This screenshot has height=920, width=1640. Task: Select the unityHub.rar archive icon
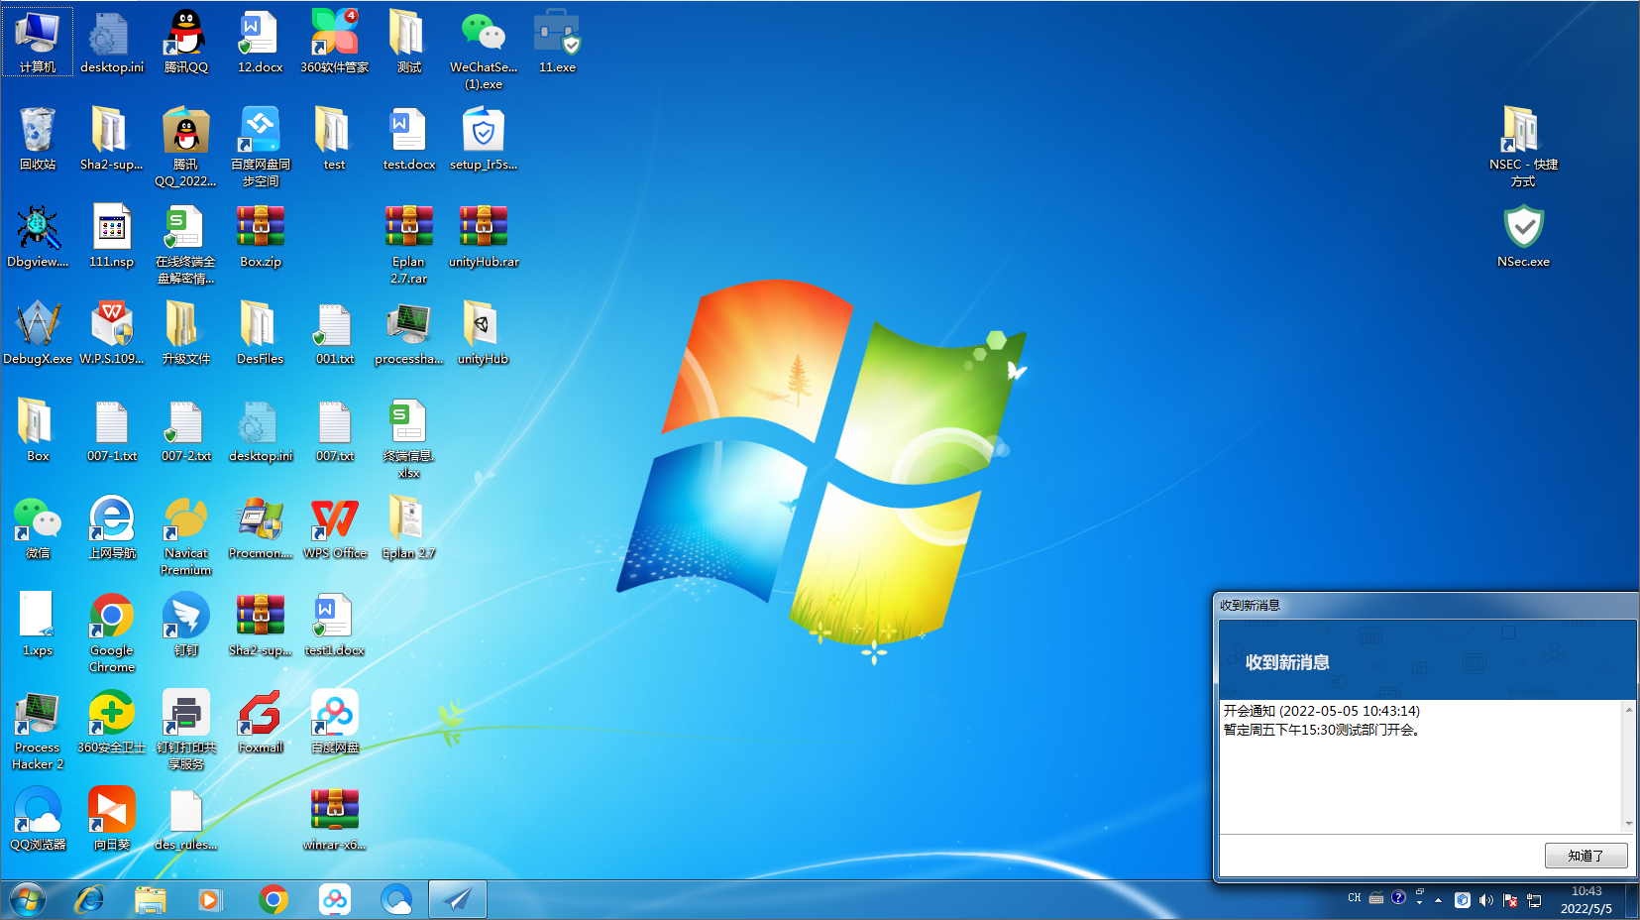coord(484,236)
